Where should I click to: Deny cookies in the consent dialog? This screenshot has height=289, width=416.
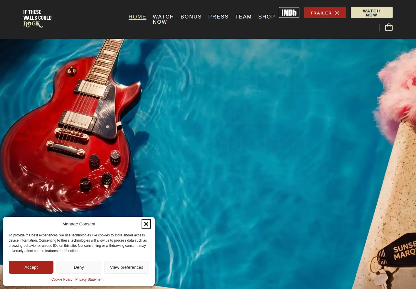(79, 267)
